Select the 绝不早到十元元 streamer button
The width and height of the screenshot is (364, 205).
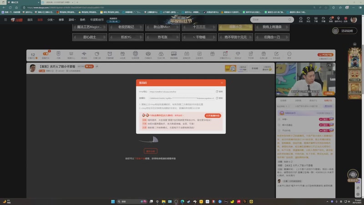point(235,37)
